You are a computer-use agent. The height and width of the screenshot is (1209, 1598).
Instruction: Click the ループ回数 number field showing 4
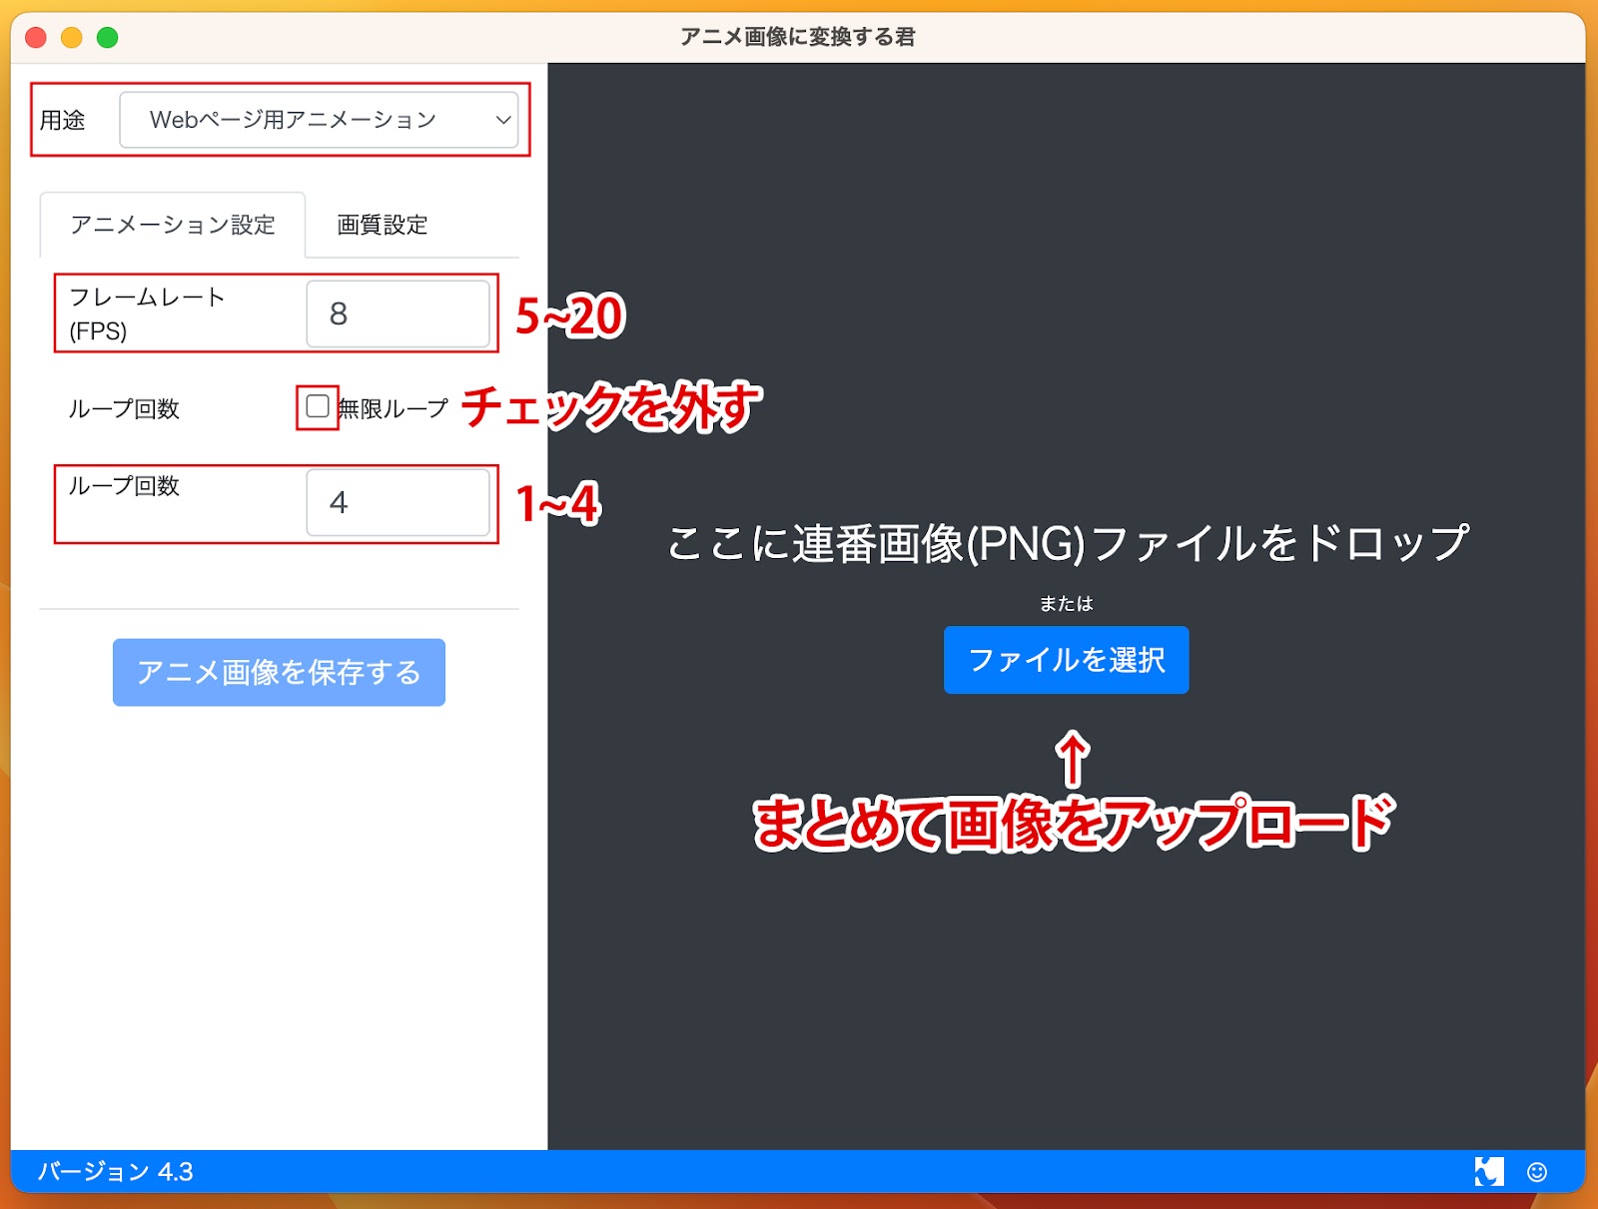pyautogui.click(x=398, y=502)
